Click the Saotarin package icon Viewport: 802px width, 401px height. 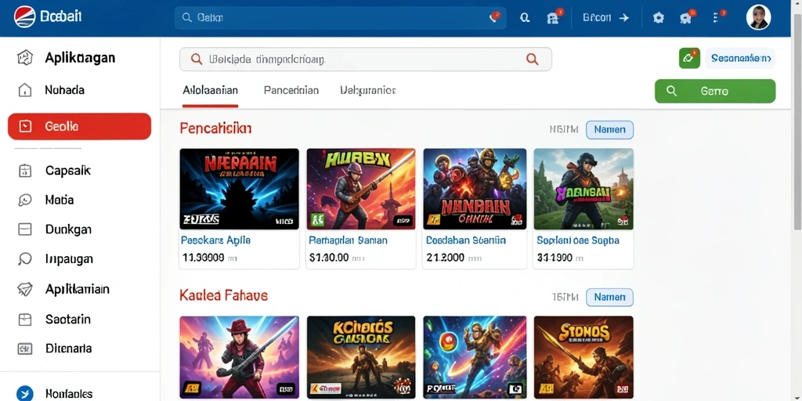pos(25,320)
